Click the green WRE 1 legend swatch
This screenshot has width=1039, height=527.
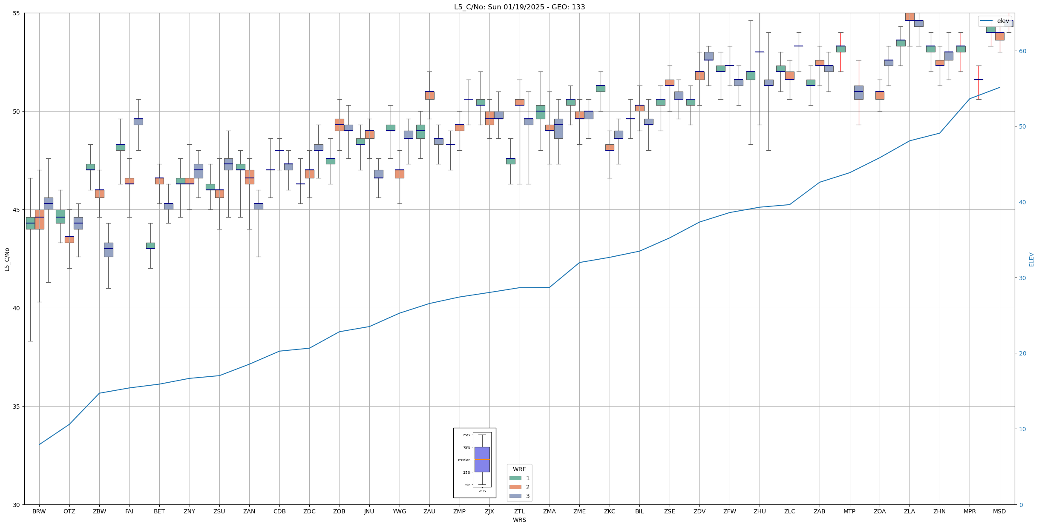click(x=515, y=478)
